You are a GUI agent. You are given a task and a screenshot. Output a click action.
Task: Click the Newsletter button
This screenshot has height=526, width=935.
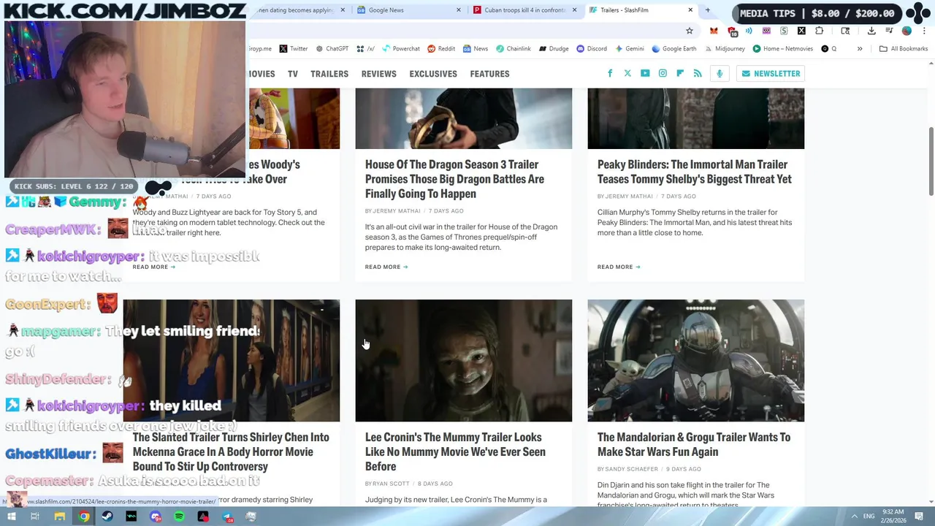coord(771,73)
